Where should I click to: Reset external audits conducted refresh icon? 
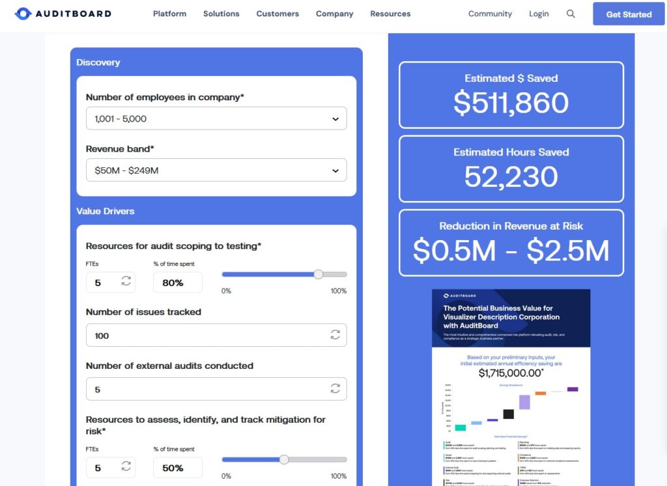pos(335,388)
